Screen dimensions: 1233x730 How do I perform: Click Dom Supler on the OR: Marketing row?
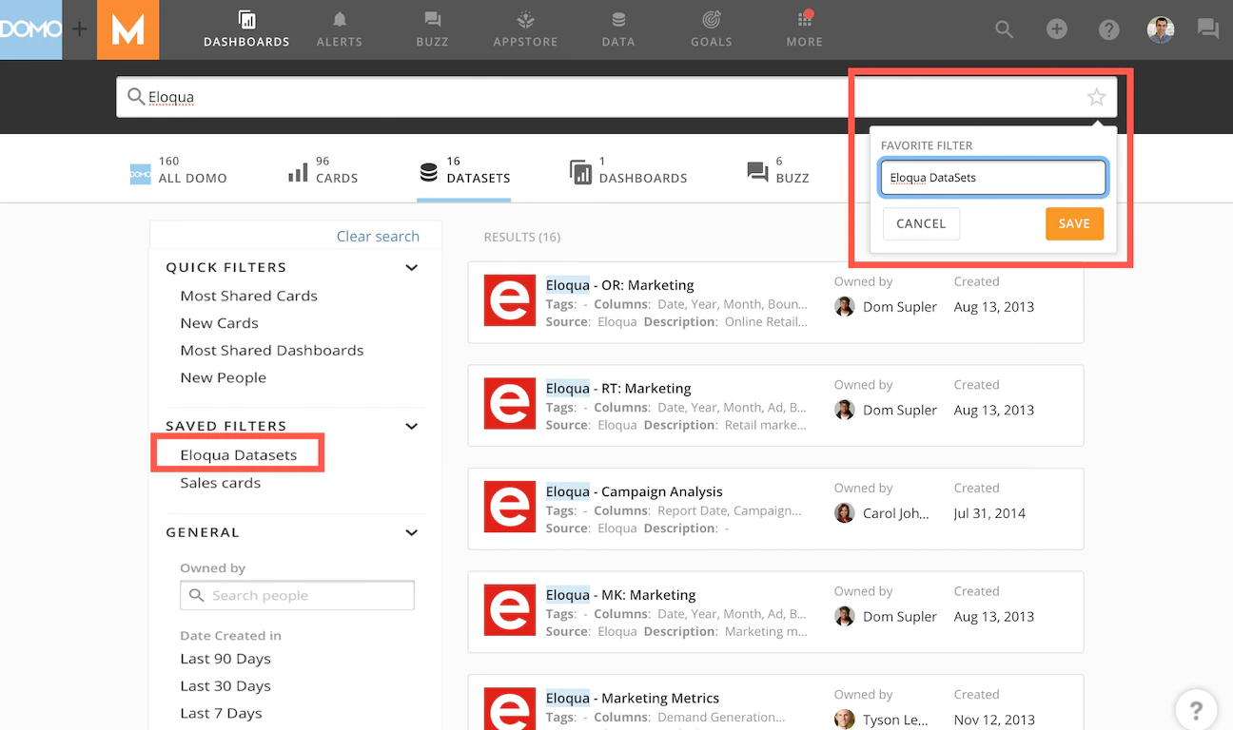click(900, 307)
